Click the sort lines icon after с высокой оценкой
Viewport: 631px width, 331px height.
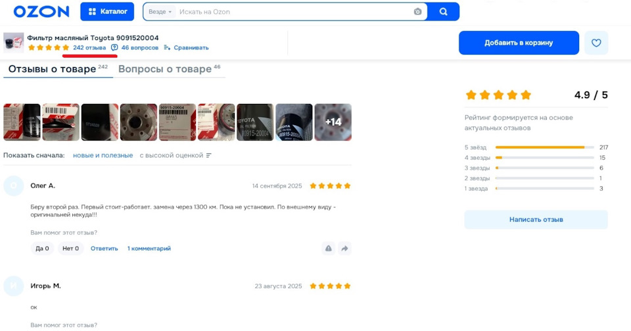pos(208,155)
